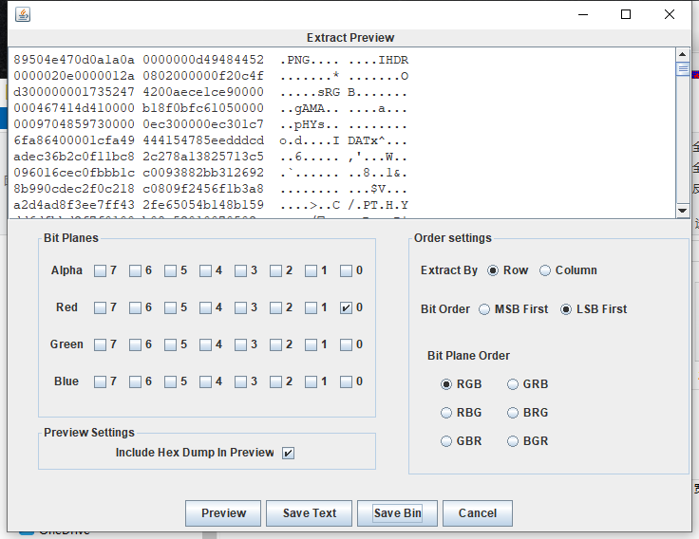Uncheck Red bit plane 0
This screenshot has height=539, width=699.
[346, 307]
